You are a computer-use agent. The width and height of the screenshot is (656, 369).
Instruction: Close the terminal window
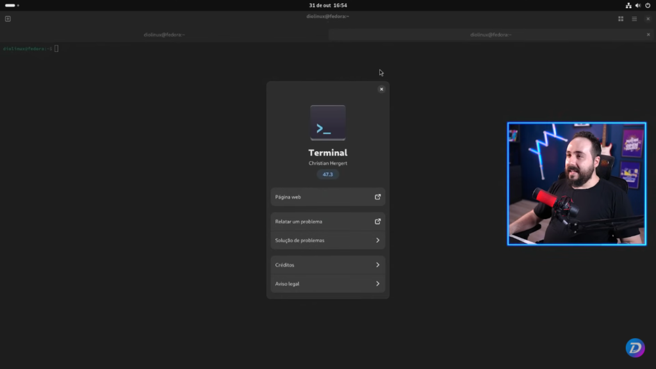point(648,19)
